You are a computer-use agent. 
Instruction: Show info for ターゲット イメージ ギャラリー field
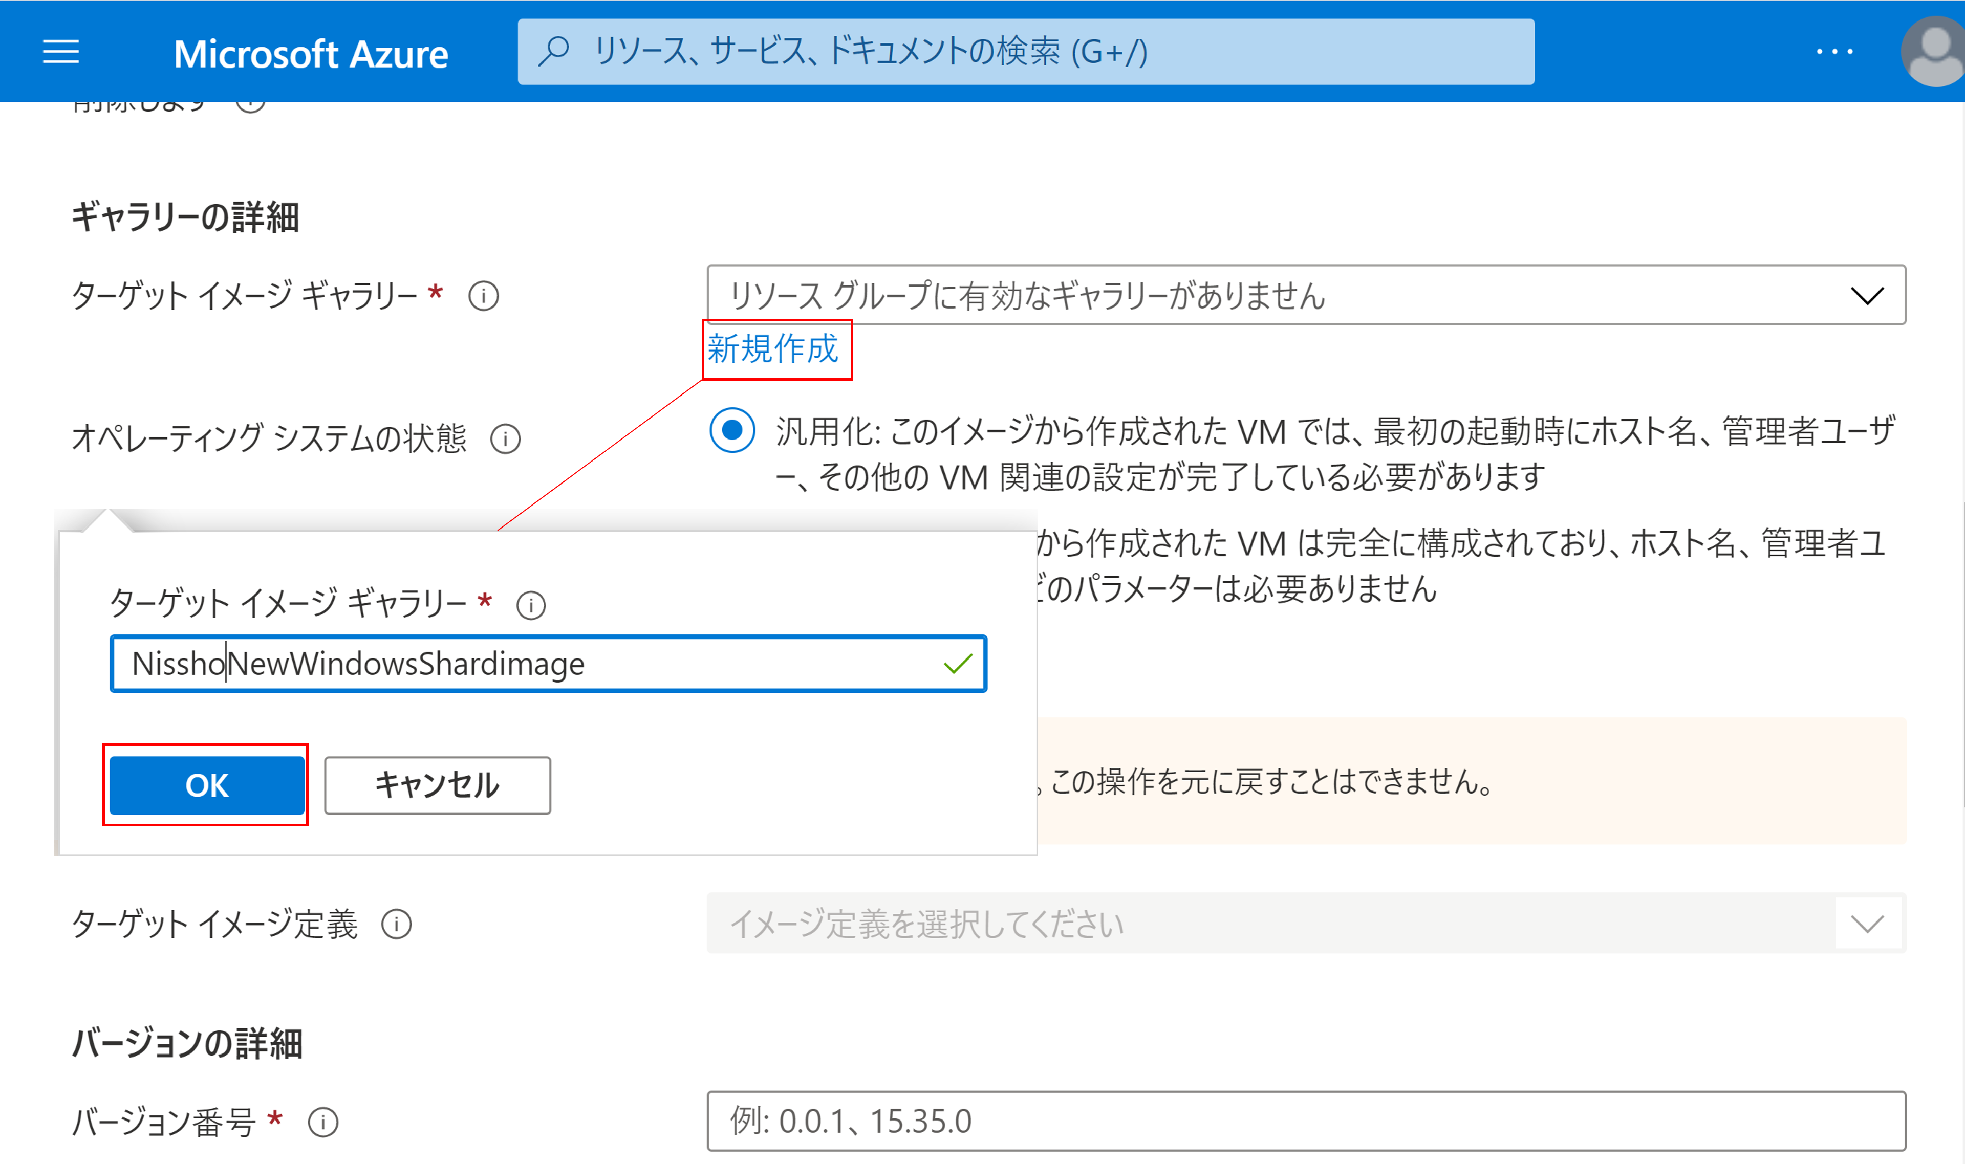click(483, 296)
